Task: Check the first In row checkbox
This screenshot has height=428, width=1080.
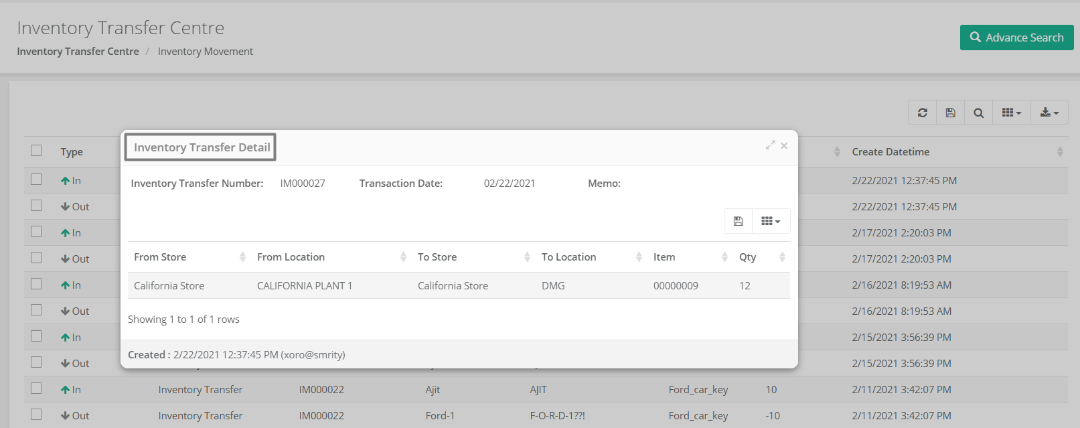Action: [x=36, y=180]
